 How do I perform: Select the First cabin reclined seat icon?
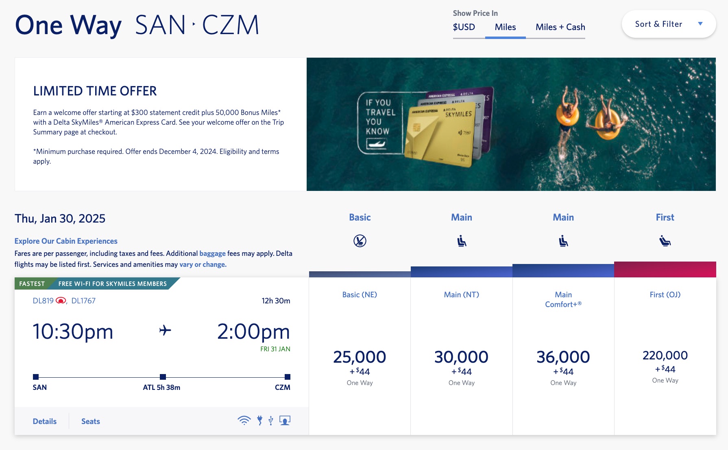665,240
